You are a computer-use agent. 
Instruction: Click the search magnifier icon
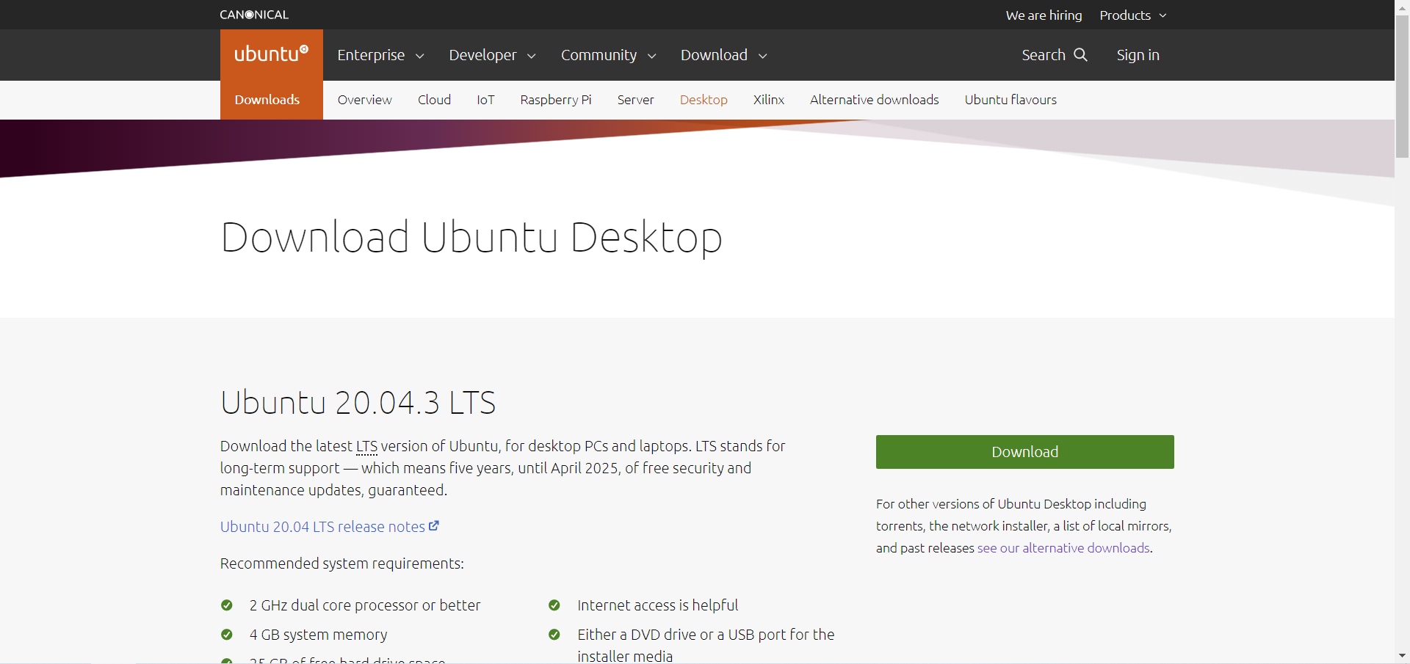pos(1080,55)
